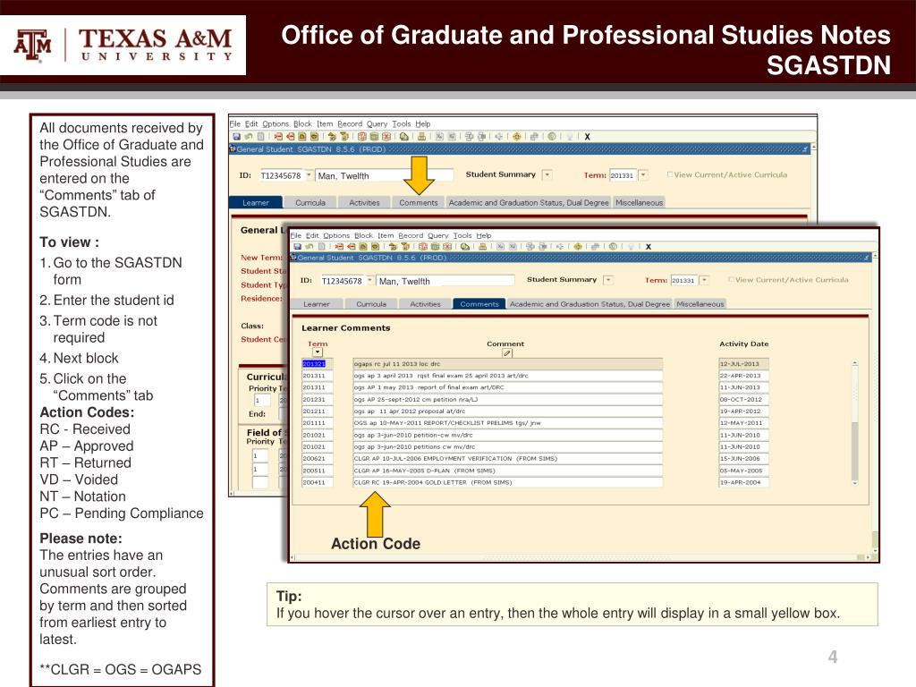The height and width of the screenshot is (687, 916).
Task: Click scroll-down arrow of comments list
Action: [854, 483]
